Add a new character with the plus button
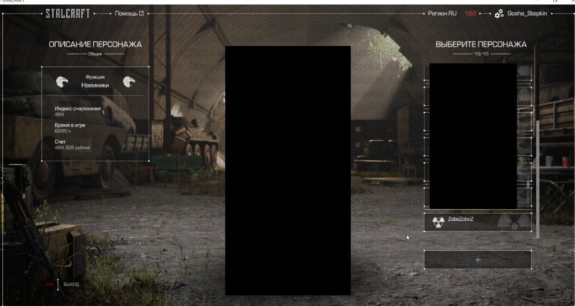575x306 pixels. tap(478, 260)
